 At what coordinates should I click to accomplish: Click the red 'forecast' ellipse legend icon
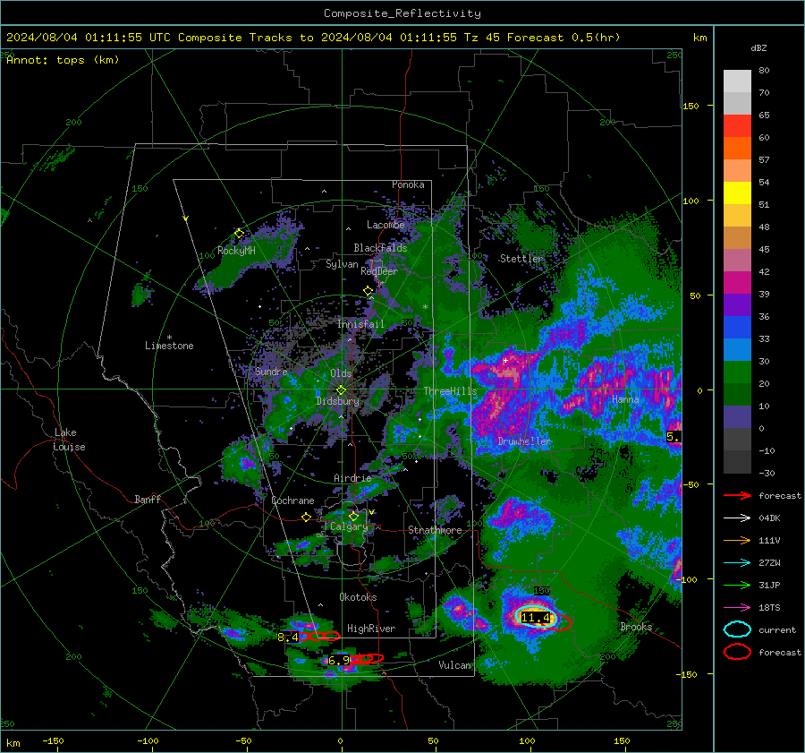pyautogui.click(x=737, y=652)
